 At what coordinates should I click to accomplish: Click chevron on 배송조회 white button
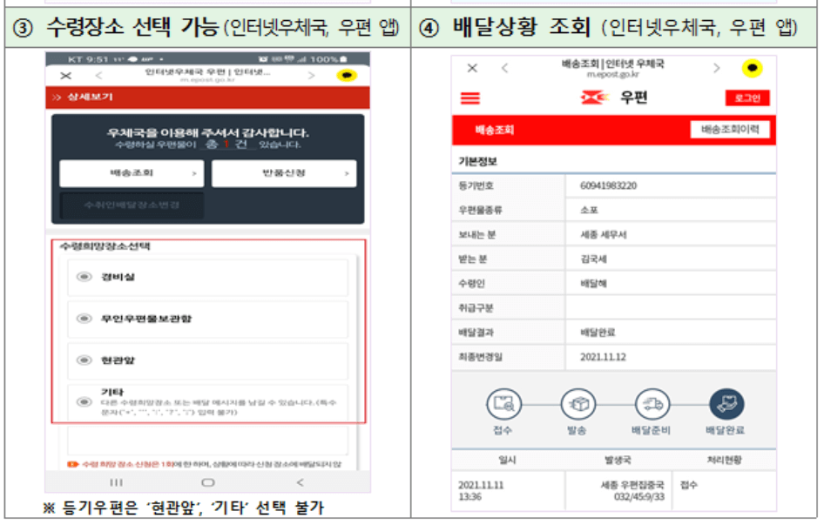click(x=194, y=173)
